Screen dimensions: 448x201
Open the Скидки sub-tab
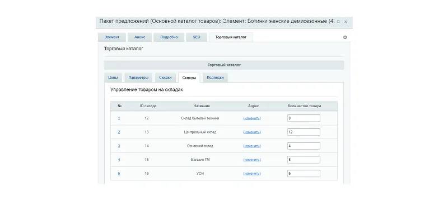click(165, 78)
